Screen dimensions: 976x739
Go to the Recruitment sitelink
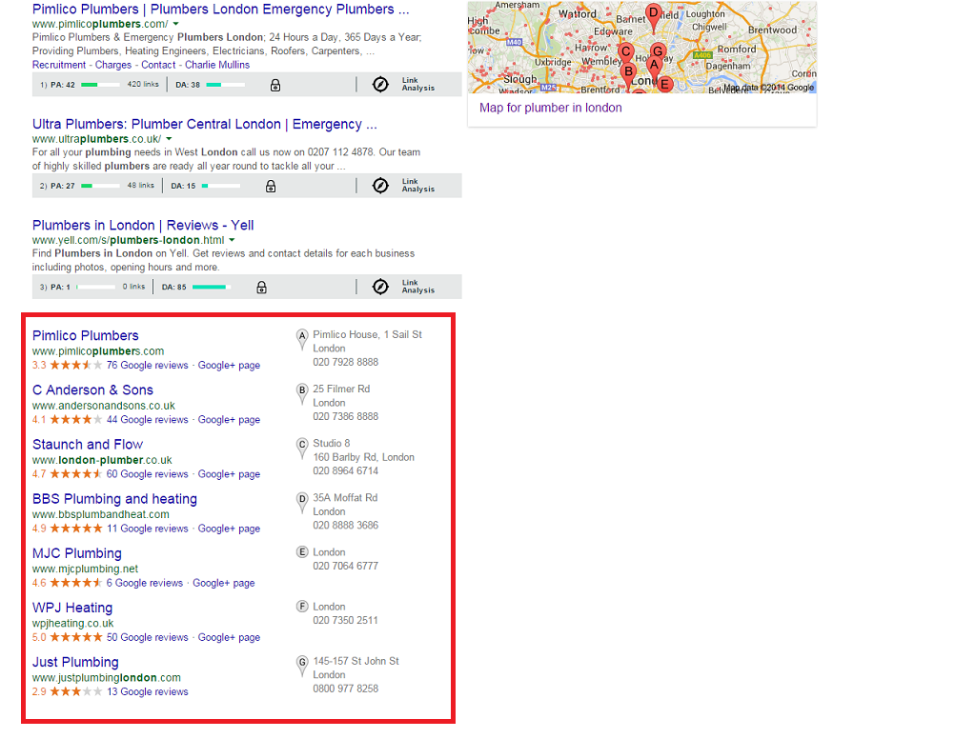click(59, 65)
